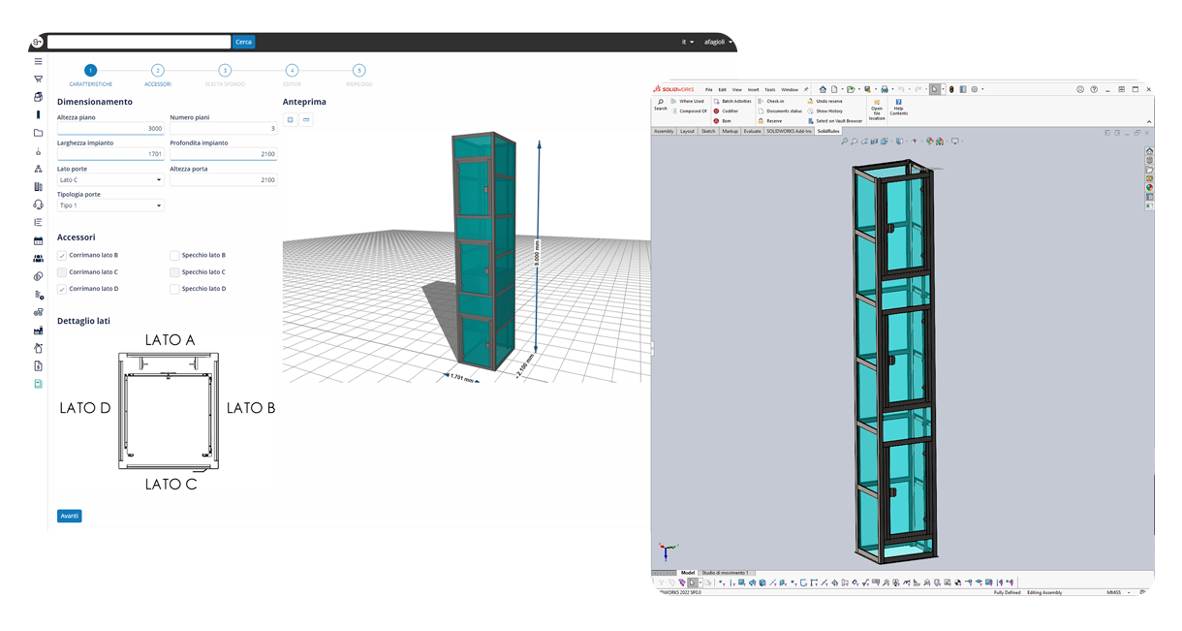
Task: Click the Bom command in the ribbon
Action: coord(723,121)
